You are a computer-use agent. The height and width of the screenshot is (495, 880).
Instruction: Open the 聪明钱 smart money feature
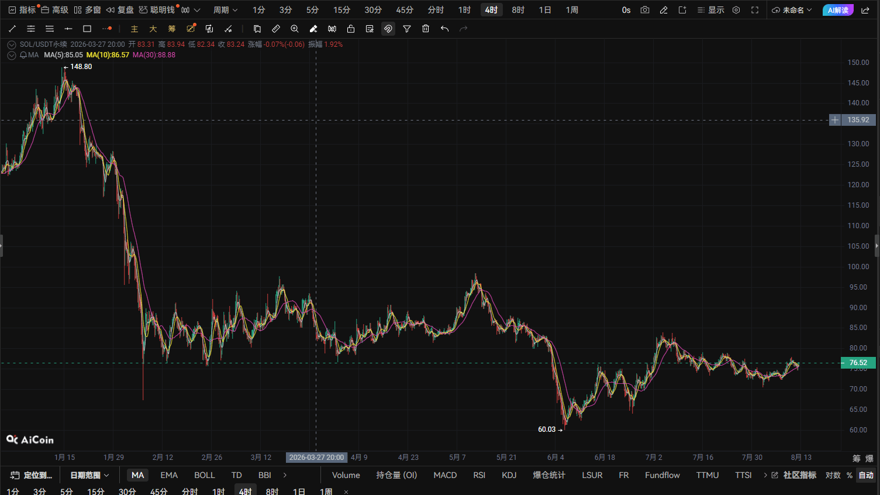pyautogui.click(x=157, y=10)
